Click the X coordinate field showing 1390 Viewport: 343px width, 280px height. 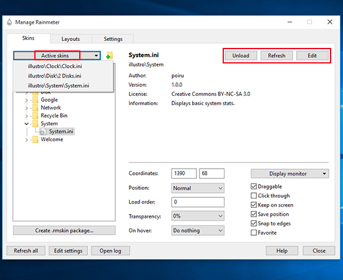coord(184,174)
